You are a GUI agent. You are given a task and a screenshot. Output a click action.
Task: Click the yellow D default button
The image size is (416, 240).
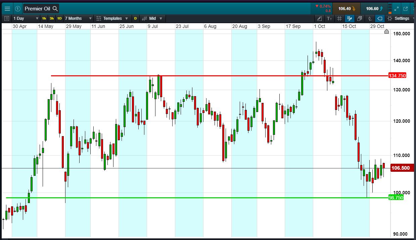pos(136,18)
